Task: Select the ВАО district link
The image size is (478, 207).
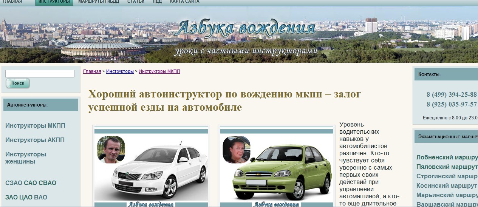Action: coord(41,197)
